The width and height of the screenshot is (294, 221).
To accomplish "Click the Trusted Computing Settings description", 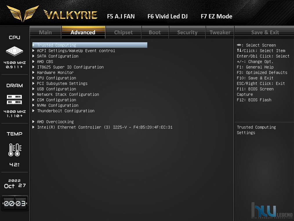I will 256,130.
